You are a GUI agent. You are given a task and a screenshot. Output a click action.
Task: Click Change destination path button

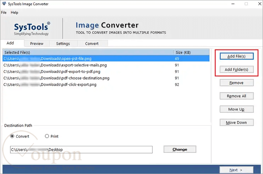click(x=180, y=149)
